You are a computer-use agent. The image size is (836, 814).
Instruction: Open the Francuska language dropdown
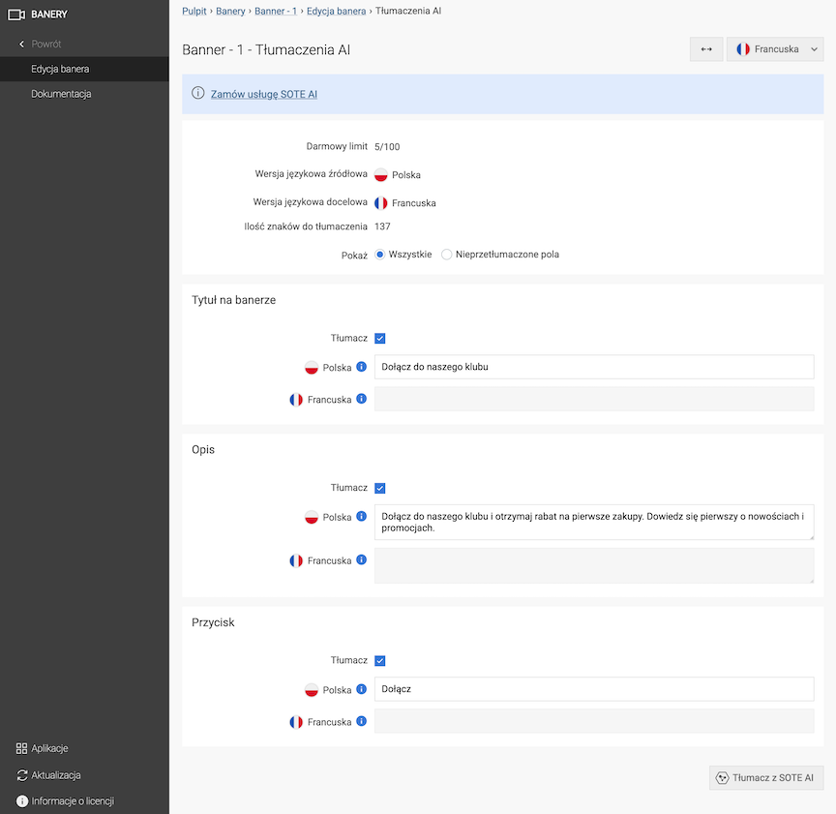coord(775,49)
